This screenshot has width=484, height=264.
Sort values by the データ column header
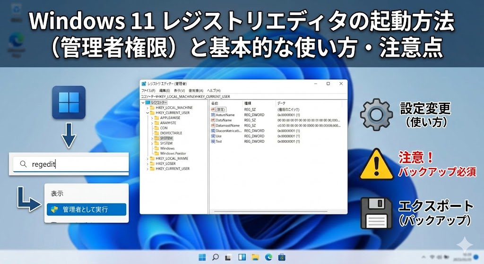click(x=281, y=103)
